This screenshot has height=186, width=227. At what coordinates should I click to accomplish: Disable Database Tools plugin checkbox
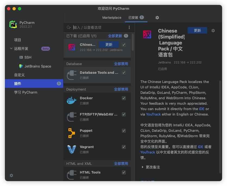(x=124, y=73)
